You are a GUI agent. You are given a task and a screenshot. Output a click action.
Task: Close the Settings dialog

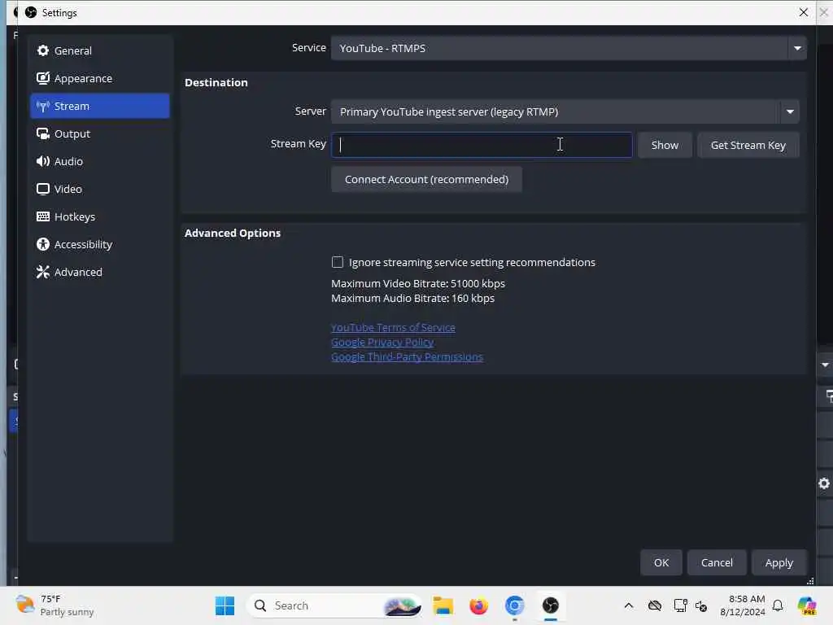point(803,12)
